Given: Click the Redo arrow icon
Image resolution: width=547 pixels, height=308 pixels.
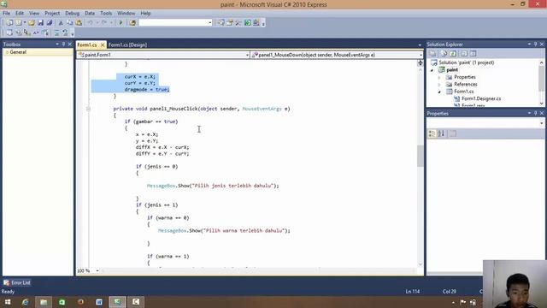Looking at the screenshot, I should pyautogui.click(x=104, y=23).
